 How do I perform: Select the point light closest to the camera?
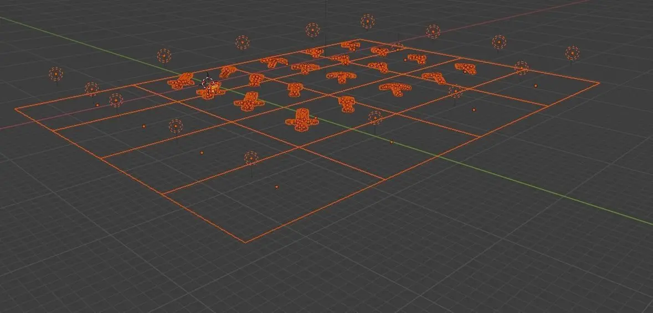[251, 158]
